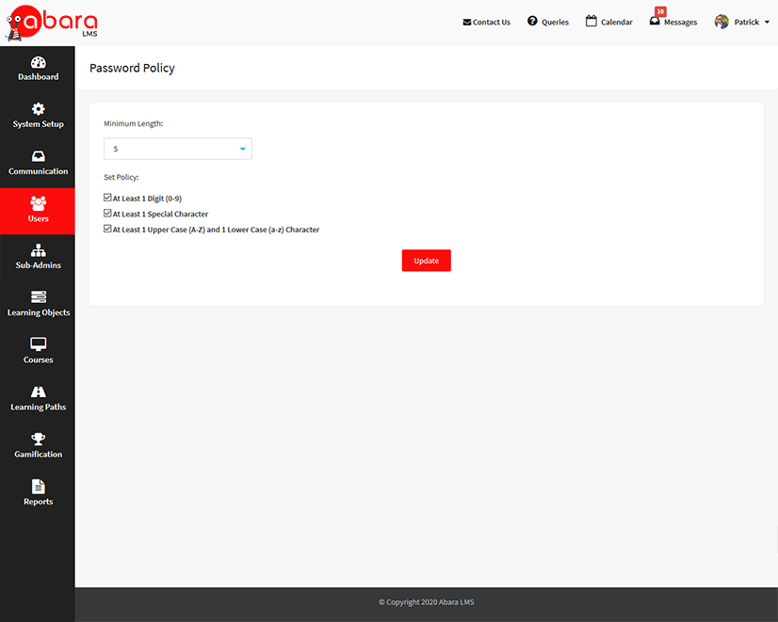The height and width of the screenshot is (622, 778).
Task: Open the Dashboard gauge icon
Action: (x=39, y=62)
